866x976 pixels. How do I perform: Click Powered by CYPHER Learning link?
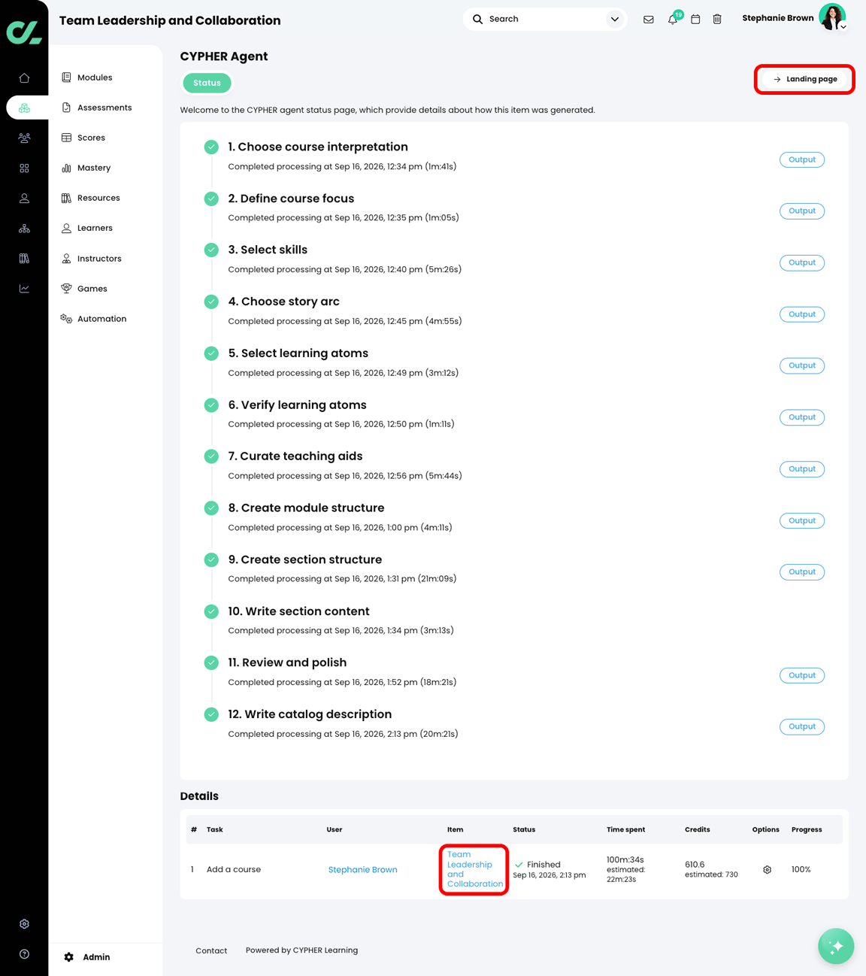(301, 950)
